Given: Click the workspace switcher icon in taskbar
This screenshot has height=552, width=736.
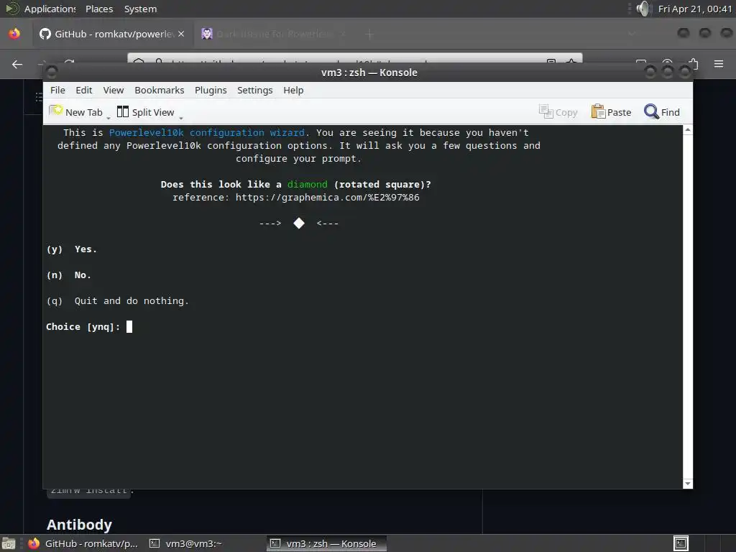Looking at the screenshot, I should 681,543.
